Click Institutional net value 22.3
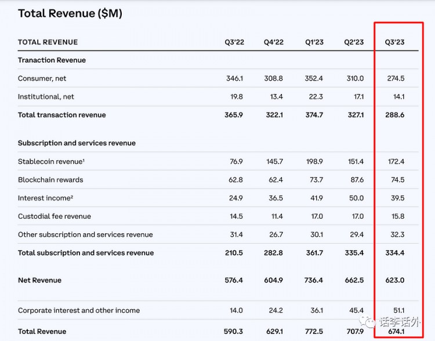This screenshot has width=435, height=341. tap(316, 97)
